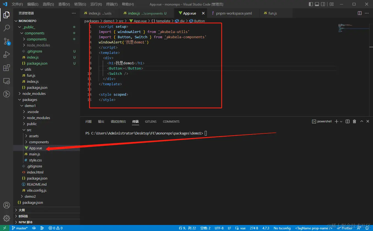The width and height of the screenshot is (373, 231).
Task: Click the Manage gear icon
Action: click(7, 218)
